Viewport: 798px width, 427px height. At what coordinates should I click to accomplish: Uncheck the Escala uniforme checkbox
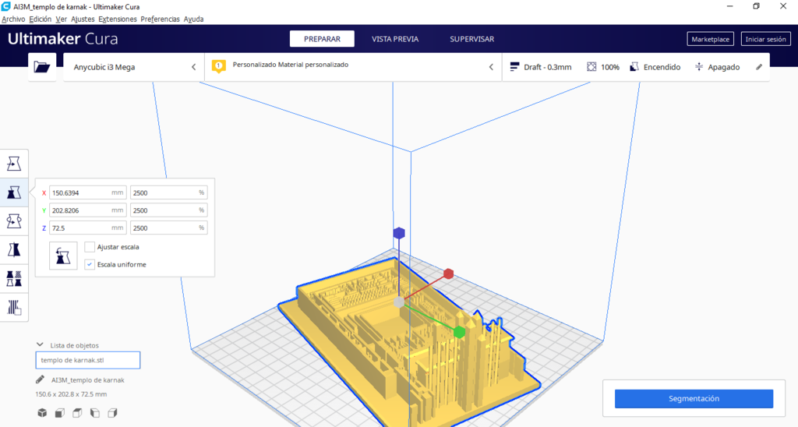[x=90, y=265]
